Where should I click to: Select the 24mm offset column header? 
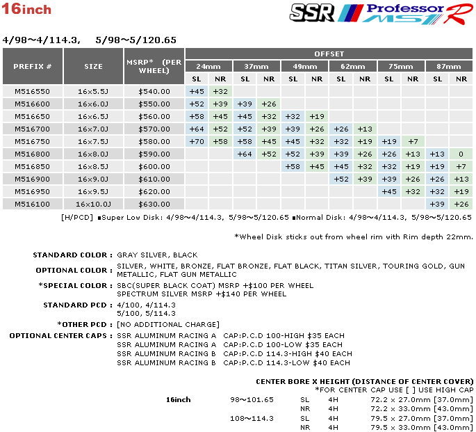208,66
